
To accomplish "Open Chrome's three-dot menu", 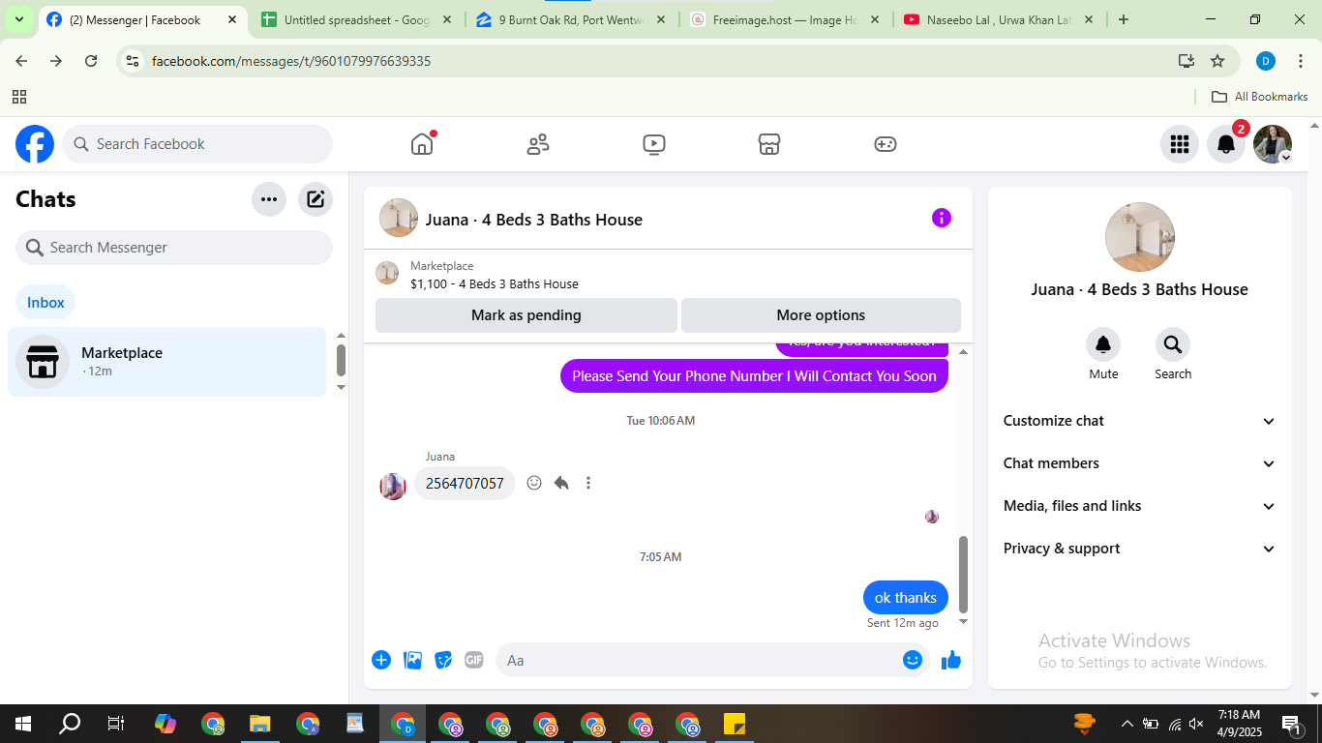I will [1299, 61].
